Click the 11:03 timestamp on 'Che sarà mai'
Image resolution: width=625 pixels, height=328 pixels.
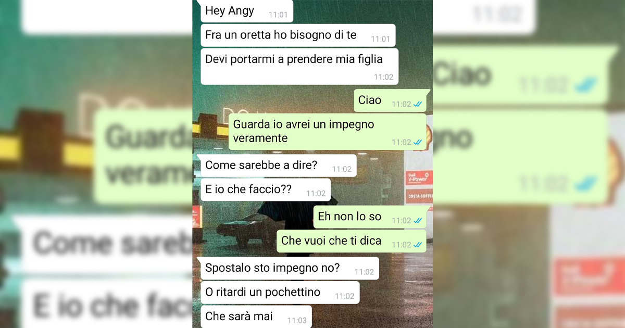[x=297, y=321]
